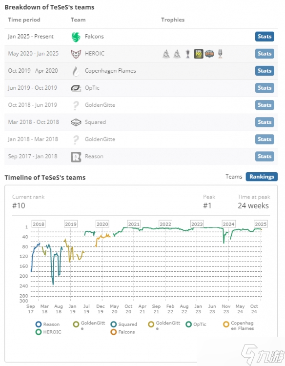Click the "Trophies" column header

pos(173,20)
